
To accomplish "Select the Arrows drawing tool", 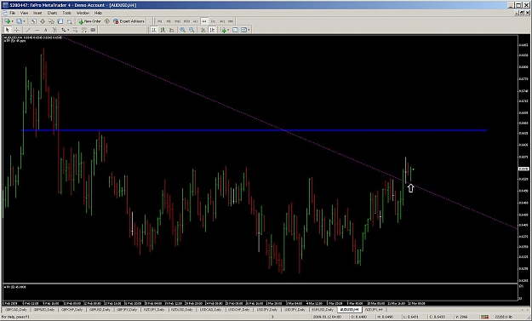I will tap(64, 30).
